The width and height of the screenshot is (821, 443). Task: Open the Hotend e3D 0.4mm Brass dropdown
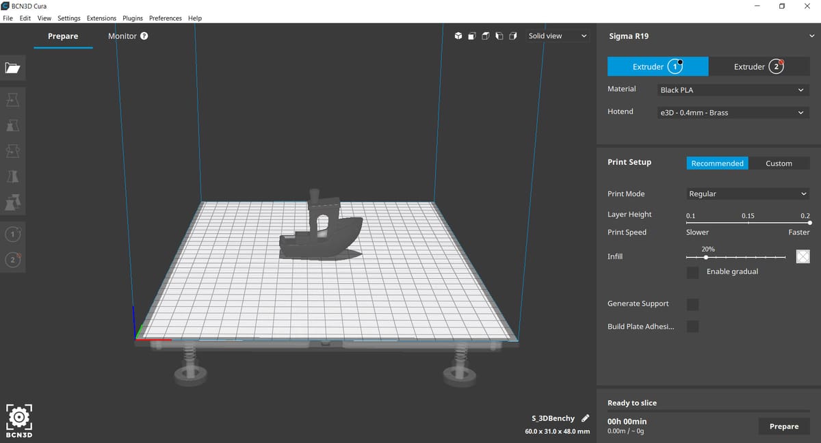(733, 113)
